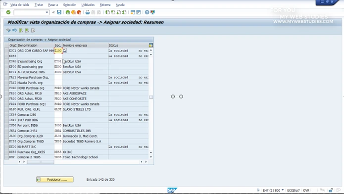Screen dimensions: 344x194
Task: Open the Ayuda menu
Action: point(120,4)
